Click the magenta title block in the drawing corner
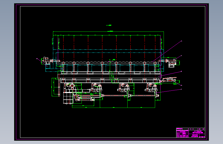This screenshot has height=144, width=223. 191,133
